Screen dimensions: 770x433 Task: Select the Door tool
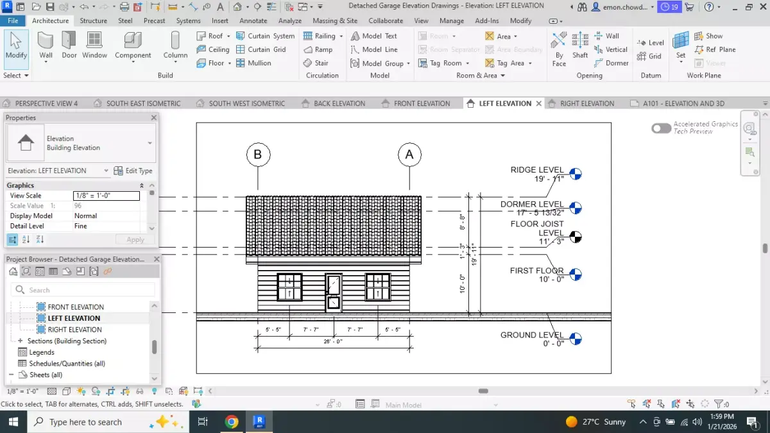(69, 46)
